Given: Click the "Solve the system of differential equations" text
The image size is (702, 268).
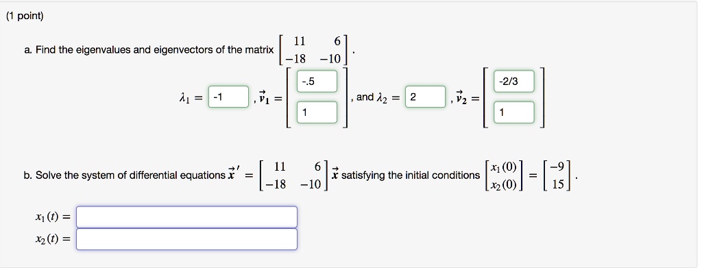Looking at the screenshot, I should (131, 175).
